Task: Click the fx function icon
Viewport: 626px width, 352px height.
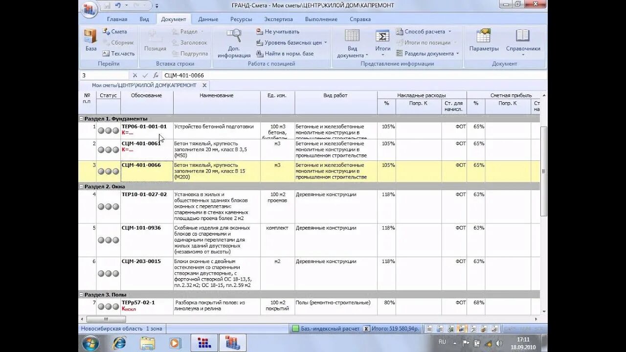Action: pyautogui.click(x=156, y=75)
